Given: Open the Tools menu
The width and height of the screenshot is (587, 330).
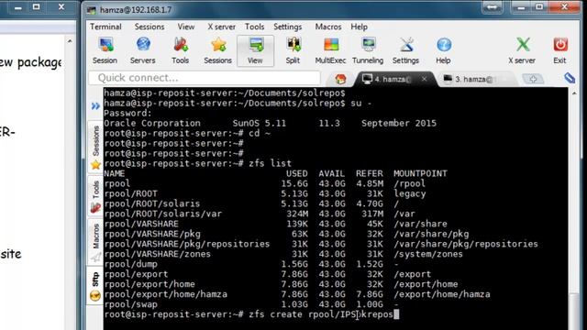Looking at the screenshot, I should click(255, 27).
